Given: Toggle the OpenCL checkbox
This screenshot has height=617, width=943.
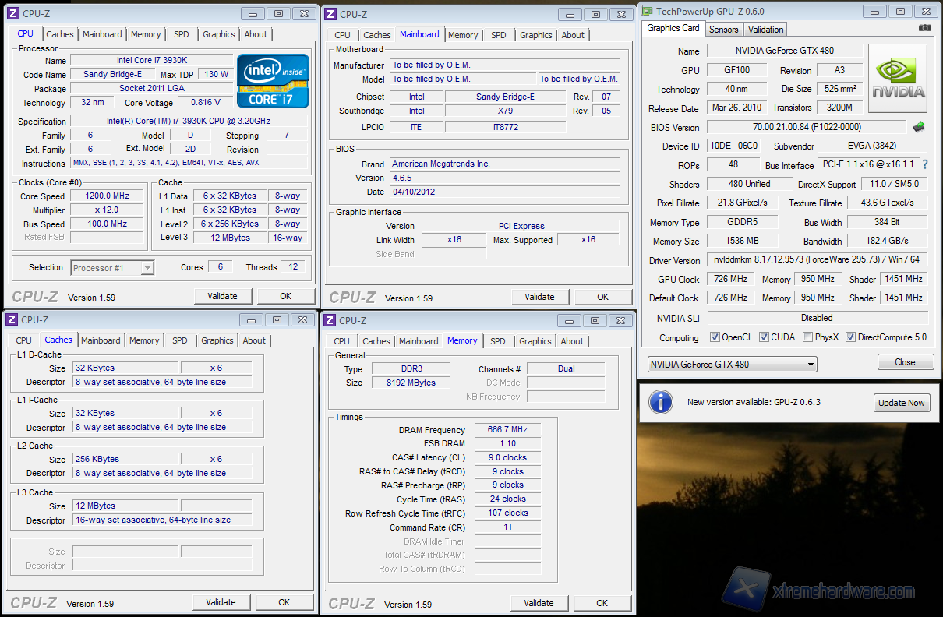Looking at the screenshot, I should tap(715, 338).
